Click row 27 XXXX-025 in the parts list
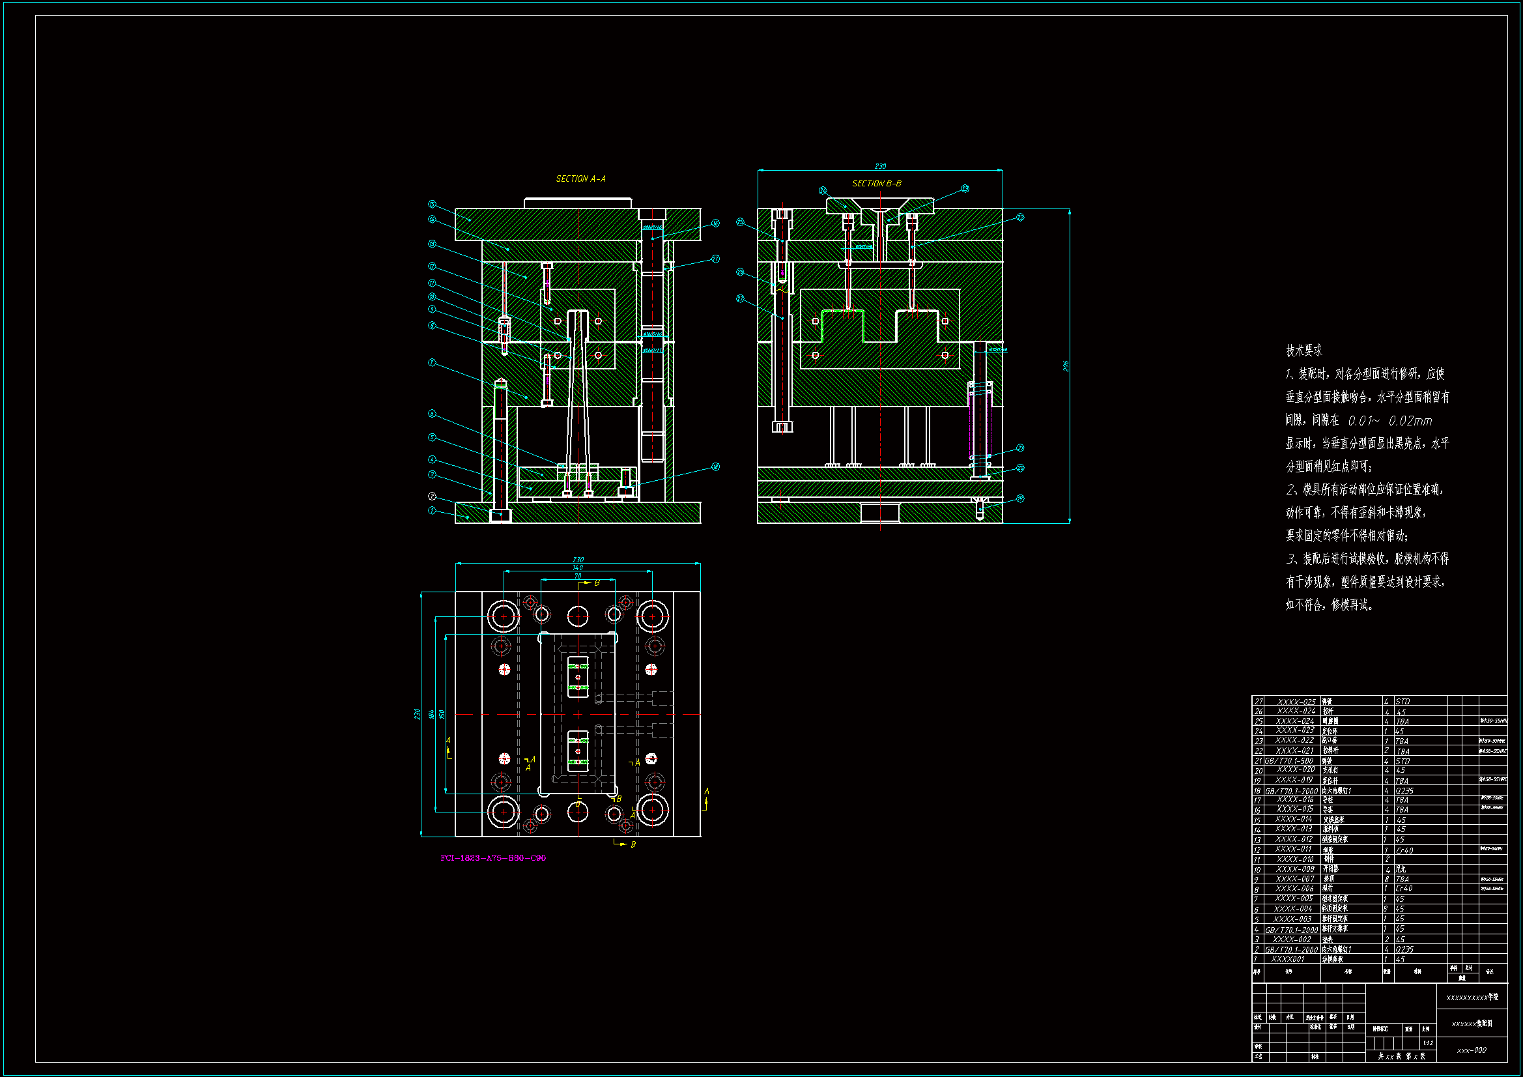 [x=1296, y=702]
